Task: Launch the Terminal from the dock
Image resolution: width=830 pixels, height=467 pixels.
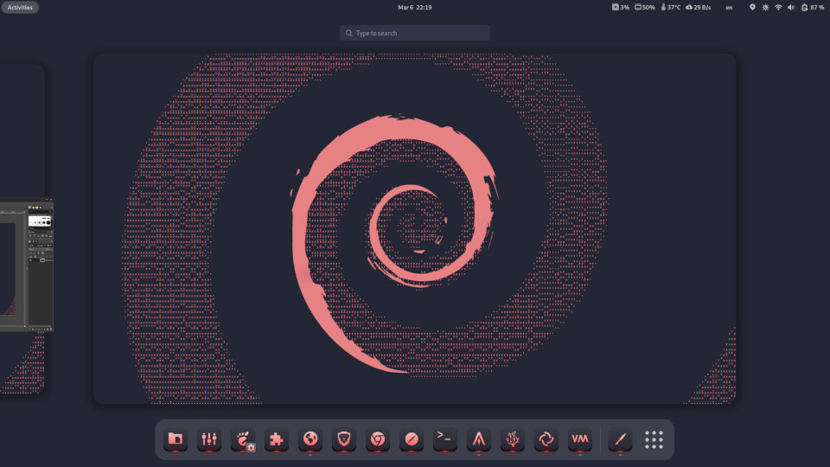Action: (444, 439)
